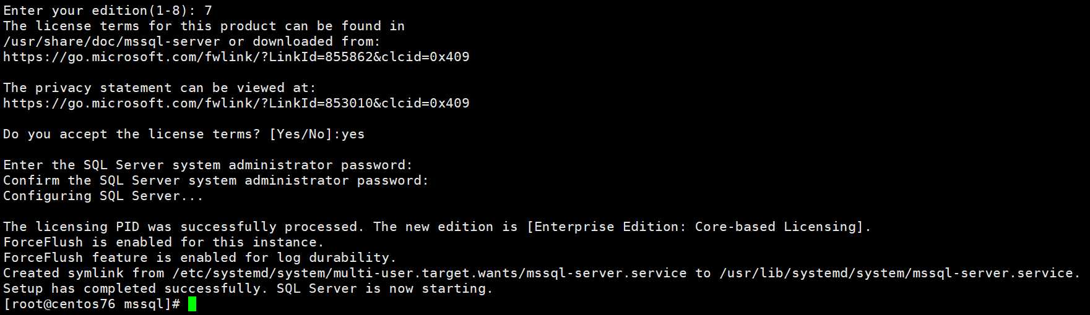Viewport: 1090px width, 315px height.
Task: Open the license terms URL with LinkId=855862
Action: [236, 57]
